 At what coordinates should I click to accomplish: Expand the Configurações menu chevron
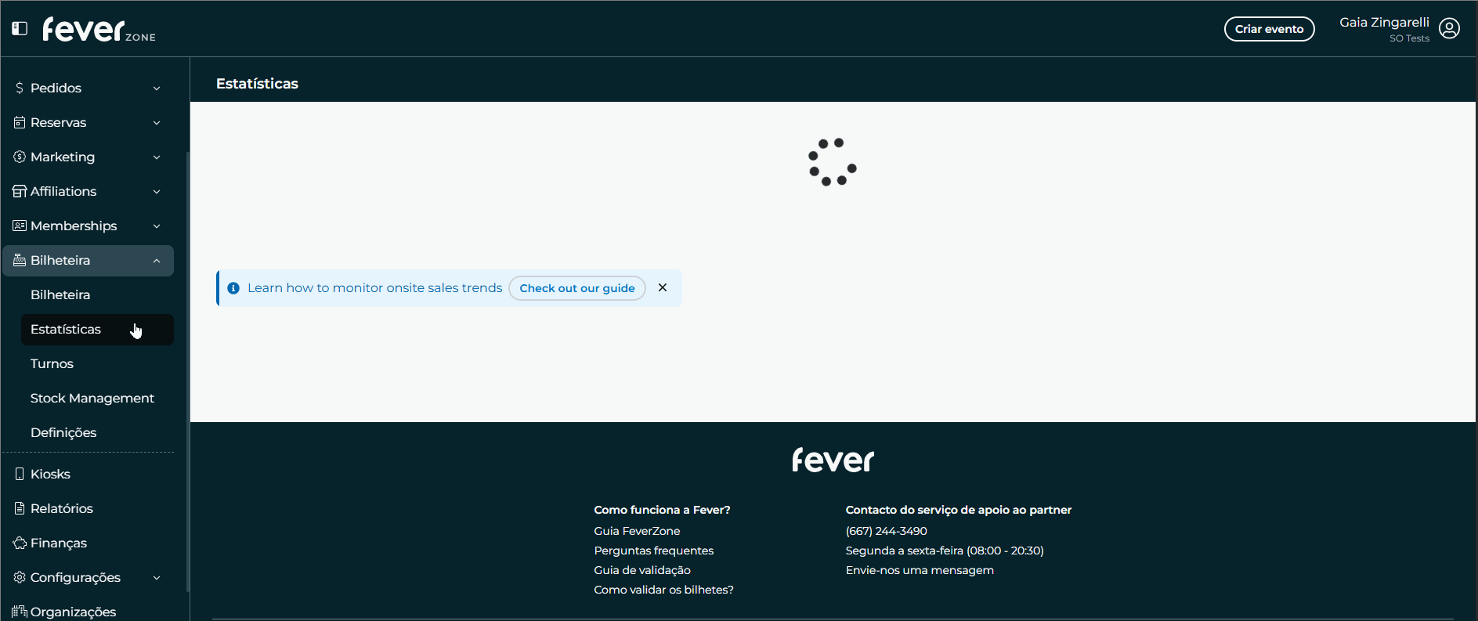click(x=157, y=578)
